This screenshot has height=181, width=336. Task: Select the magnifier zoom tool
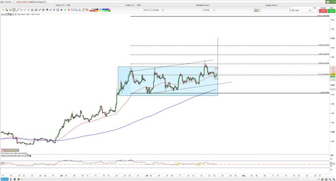(6, 10)
